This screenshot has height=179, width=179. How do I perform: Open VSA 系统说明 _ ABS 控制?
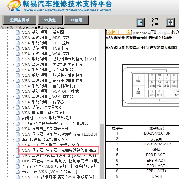coord(46,38)
